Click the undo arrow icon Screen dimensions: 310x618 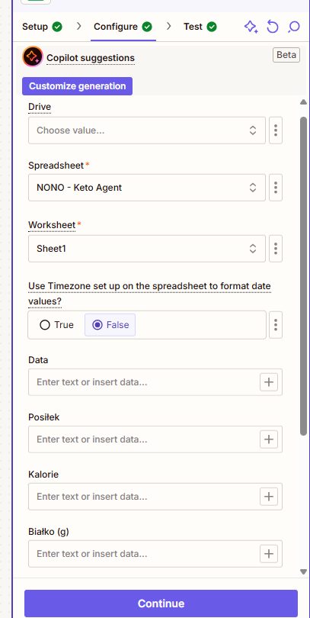pyautogui.click(x=272, y=27)
